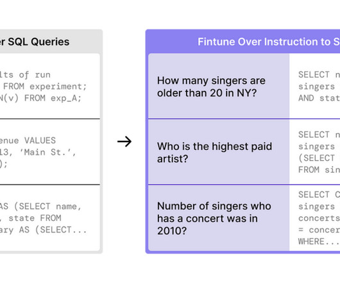Click the '= concer' SQL line

(319, 230)
